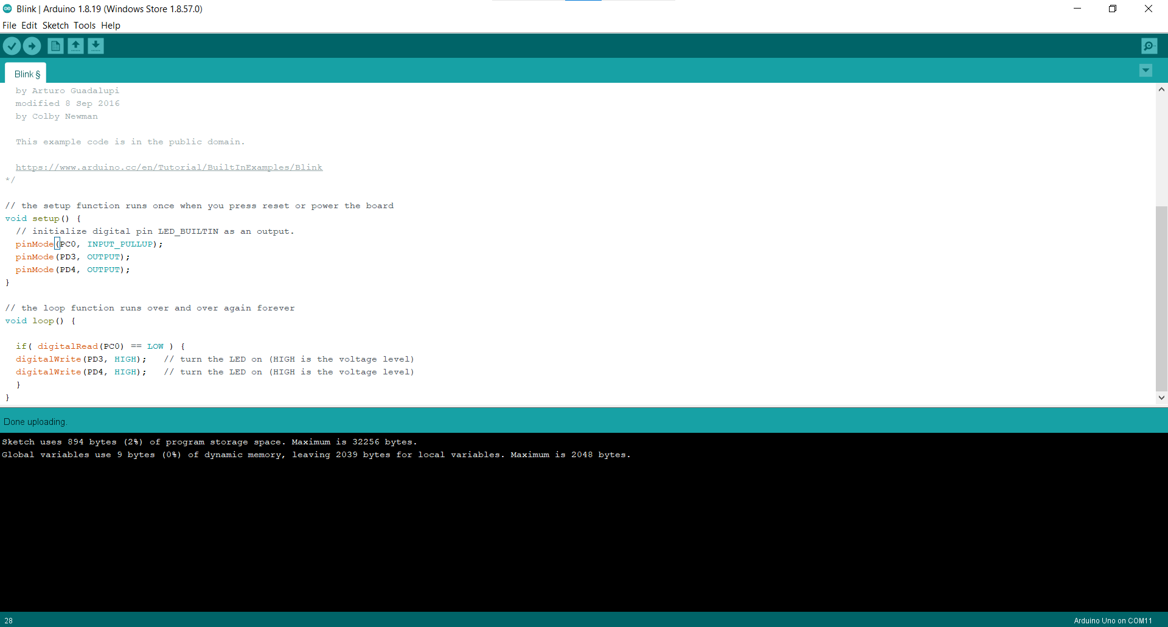Click the setup function description comment
The height and width of the screenshot is (627, 1168).
(x=200, y=206)
